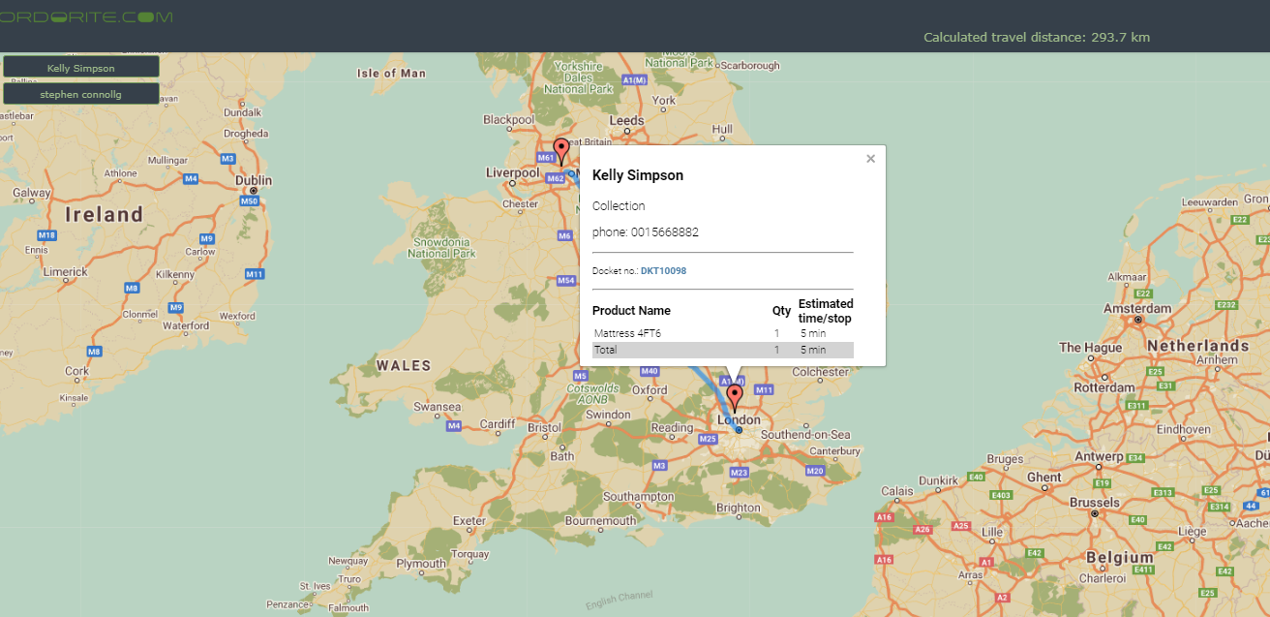Click the Brussels city label on map
The width and height of the screenshot is (1270, 617).
[1094, 503]
